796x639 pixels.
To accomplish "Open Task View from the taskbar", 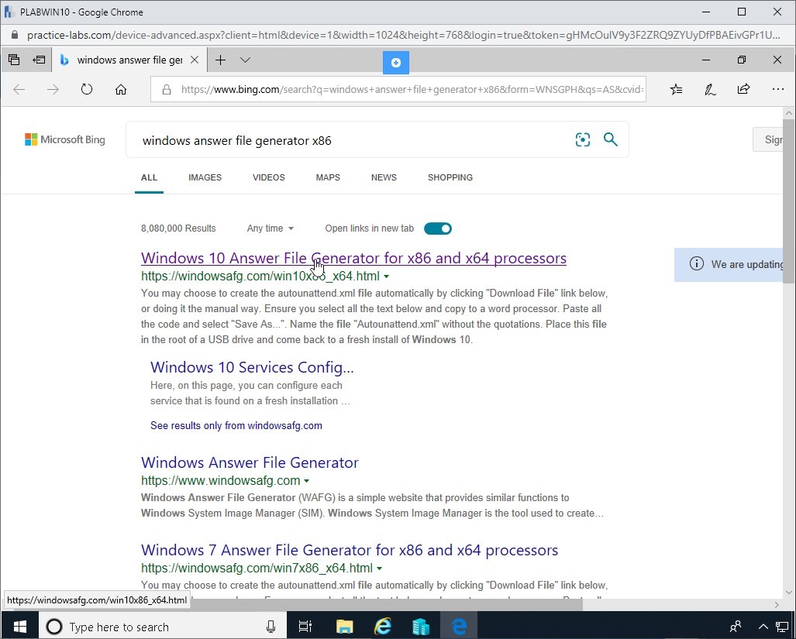I will (x=305, y=627).
